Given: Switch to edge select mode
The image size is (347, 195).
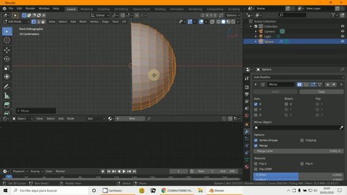Looking at the screenshot, I should click(38, 22).
